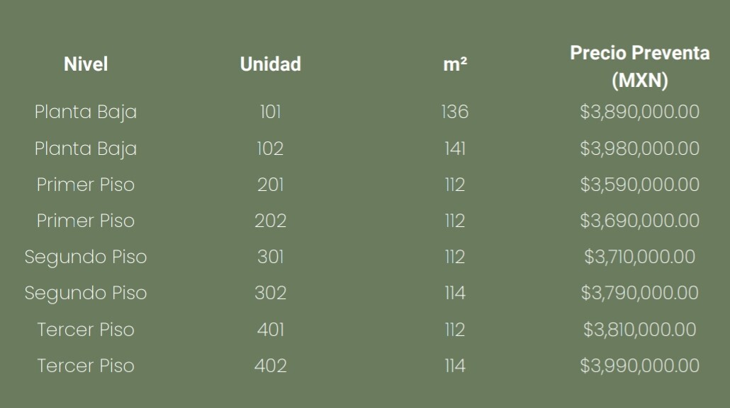This screenshot has height=408, width=730.
Task: Click the $3,710,000.00 price
Action: (x=640, y=257)
